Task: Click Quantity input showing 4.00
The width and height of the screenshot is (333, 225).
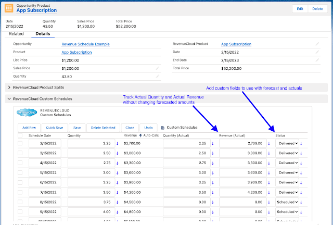Action: [x=92, y=212]
